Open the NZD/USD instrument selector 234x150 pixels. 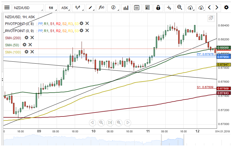[x=28, y=8]
